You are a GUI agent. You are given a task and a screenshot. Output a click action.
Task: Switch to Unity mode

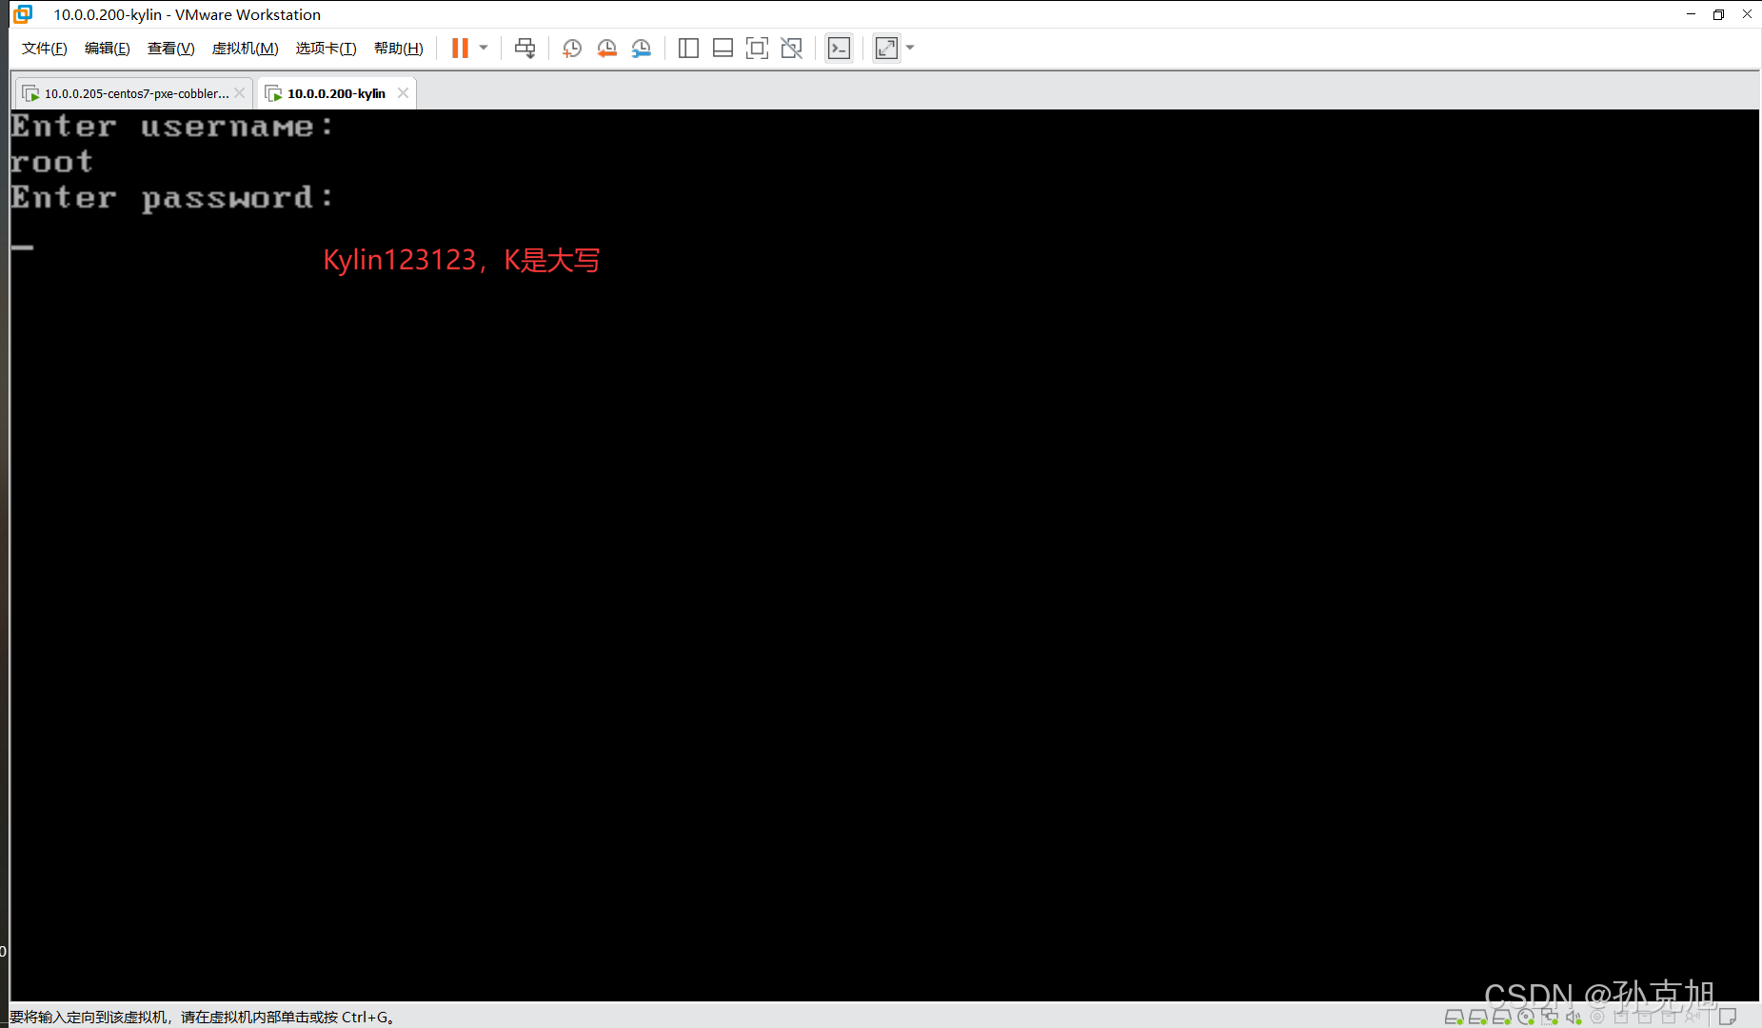[x=791, y=49]
